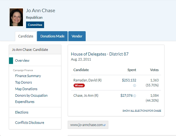Image resolution: width=176 pixels, height=136 pixels.
Task: Open the Vendor tab
Action: point(77,36)
